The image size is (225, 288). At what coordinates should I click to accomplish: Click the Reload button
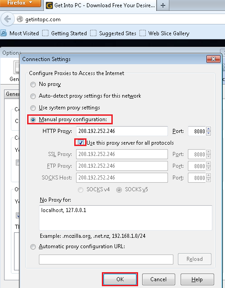pyautogui.click(x=195, y=259)
